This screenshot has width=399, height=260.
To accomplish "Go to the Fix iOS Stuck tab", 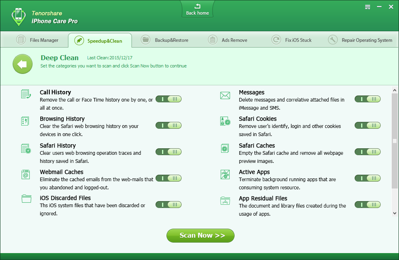I will [x=292, y=40].
